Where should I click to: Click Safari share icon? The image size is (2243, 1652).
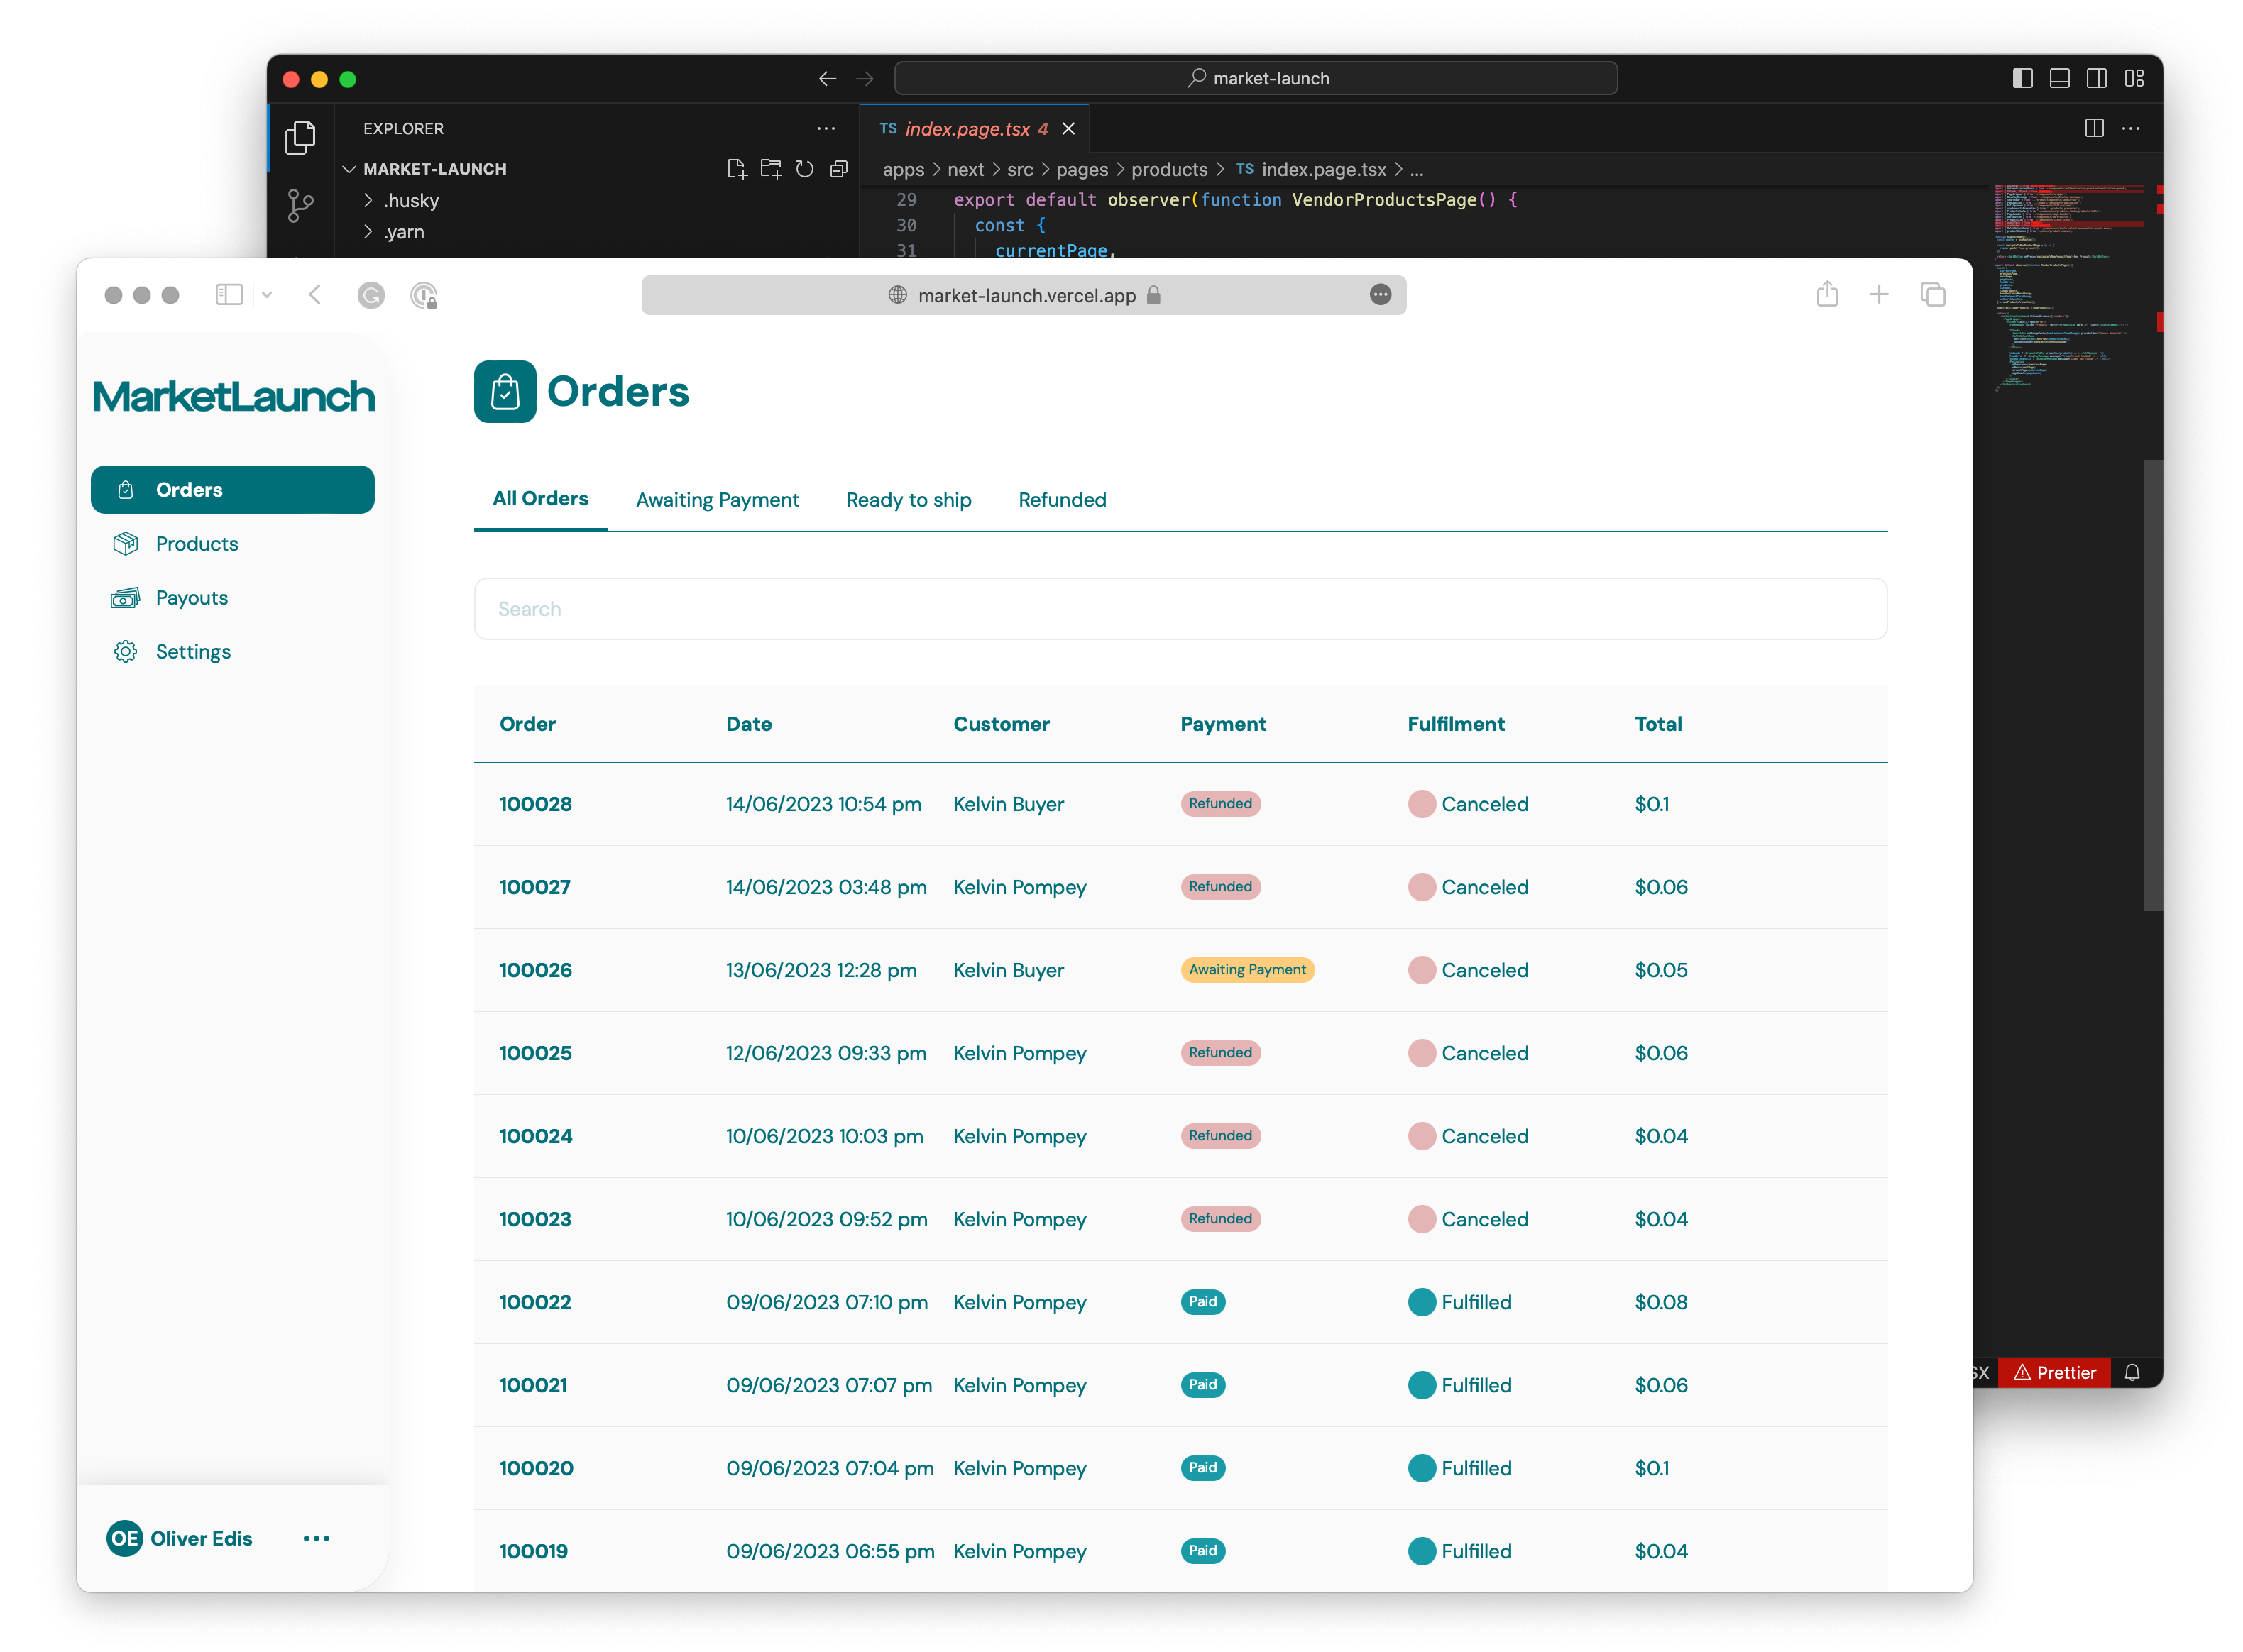pyautogui.click(x=1827, y=294)
